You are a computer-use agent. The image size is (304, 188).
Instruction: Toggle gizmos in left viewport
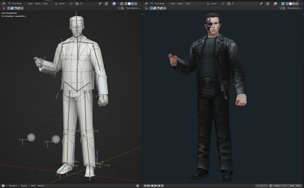click(x=106, y=4)
